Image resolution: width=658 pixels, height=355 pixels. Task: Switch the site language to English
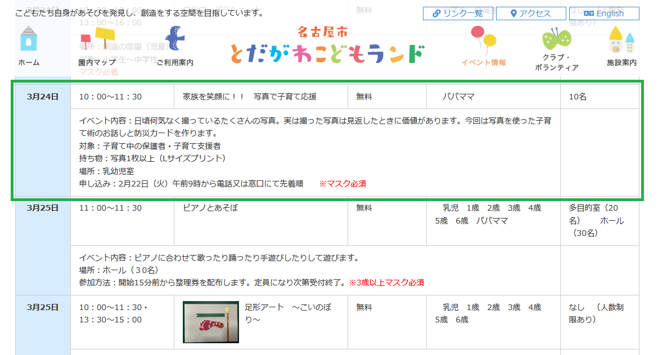coord(604,13)
